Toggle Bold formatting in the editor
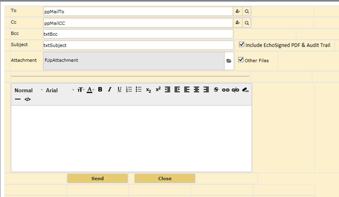The image size is (339, 197). click(x=100, y=89)
